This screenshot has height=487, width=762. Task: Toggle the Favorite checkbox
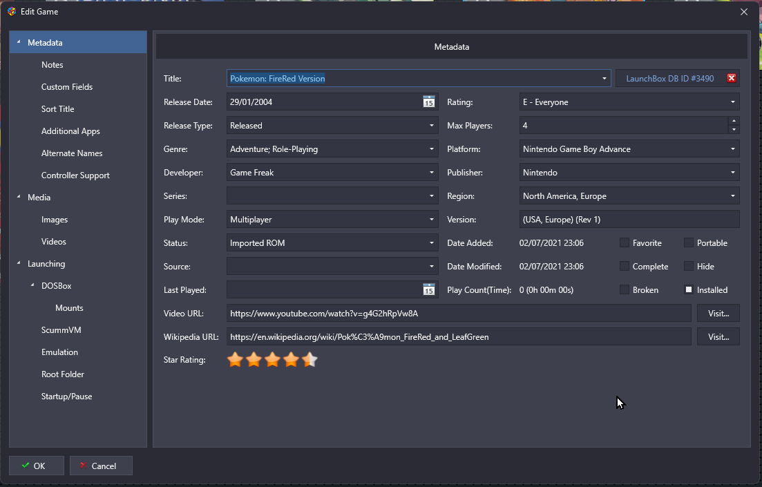click(x=625, y=242)
